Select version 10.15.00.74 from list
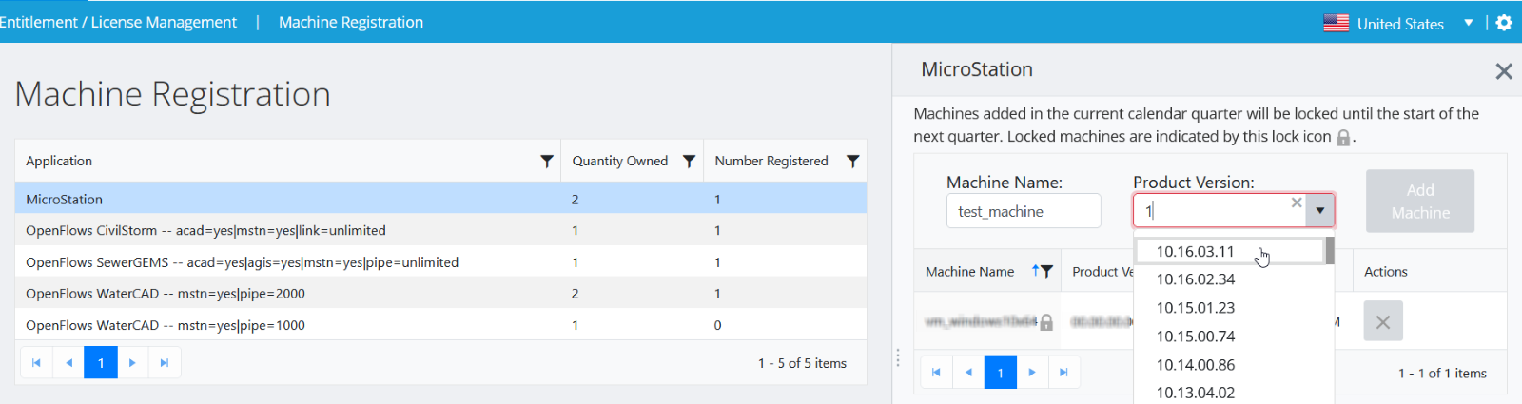This screenshot has width=1522, height=404. point(1230,337)
